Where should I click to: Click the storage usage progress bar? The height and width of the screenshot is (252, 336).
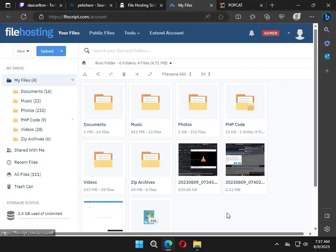point(44,218)
